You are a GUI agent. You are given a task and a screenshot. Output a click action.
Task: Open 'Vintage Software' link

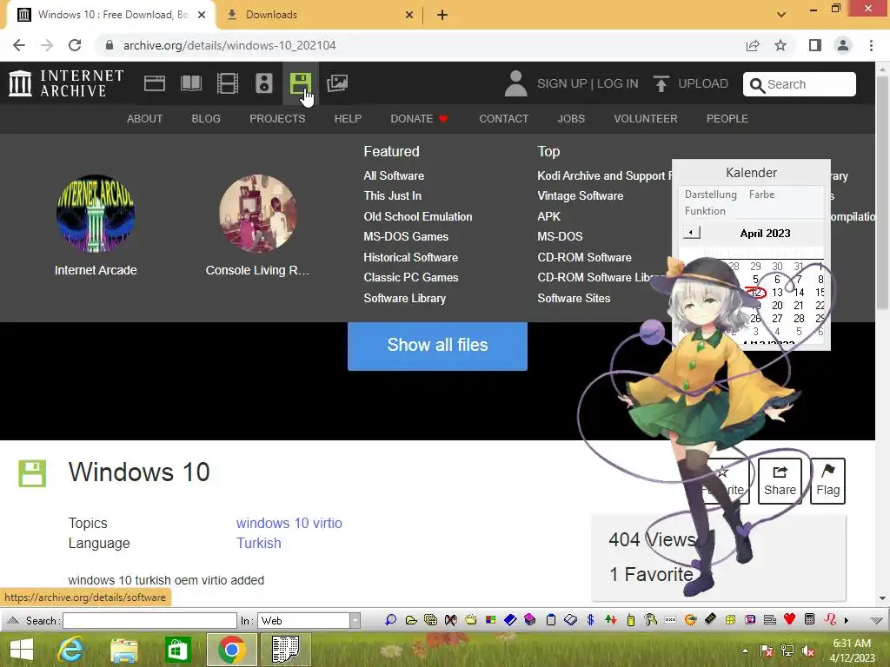580,195
